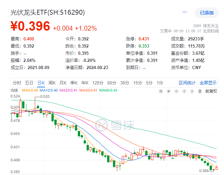Click the 成立日 date 2021-08-09
This screenshot has height=175, width=224.
38,67
